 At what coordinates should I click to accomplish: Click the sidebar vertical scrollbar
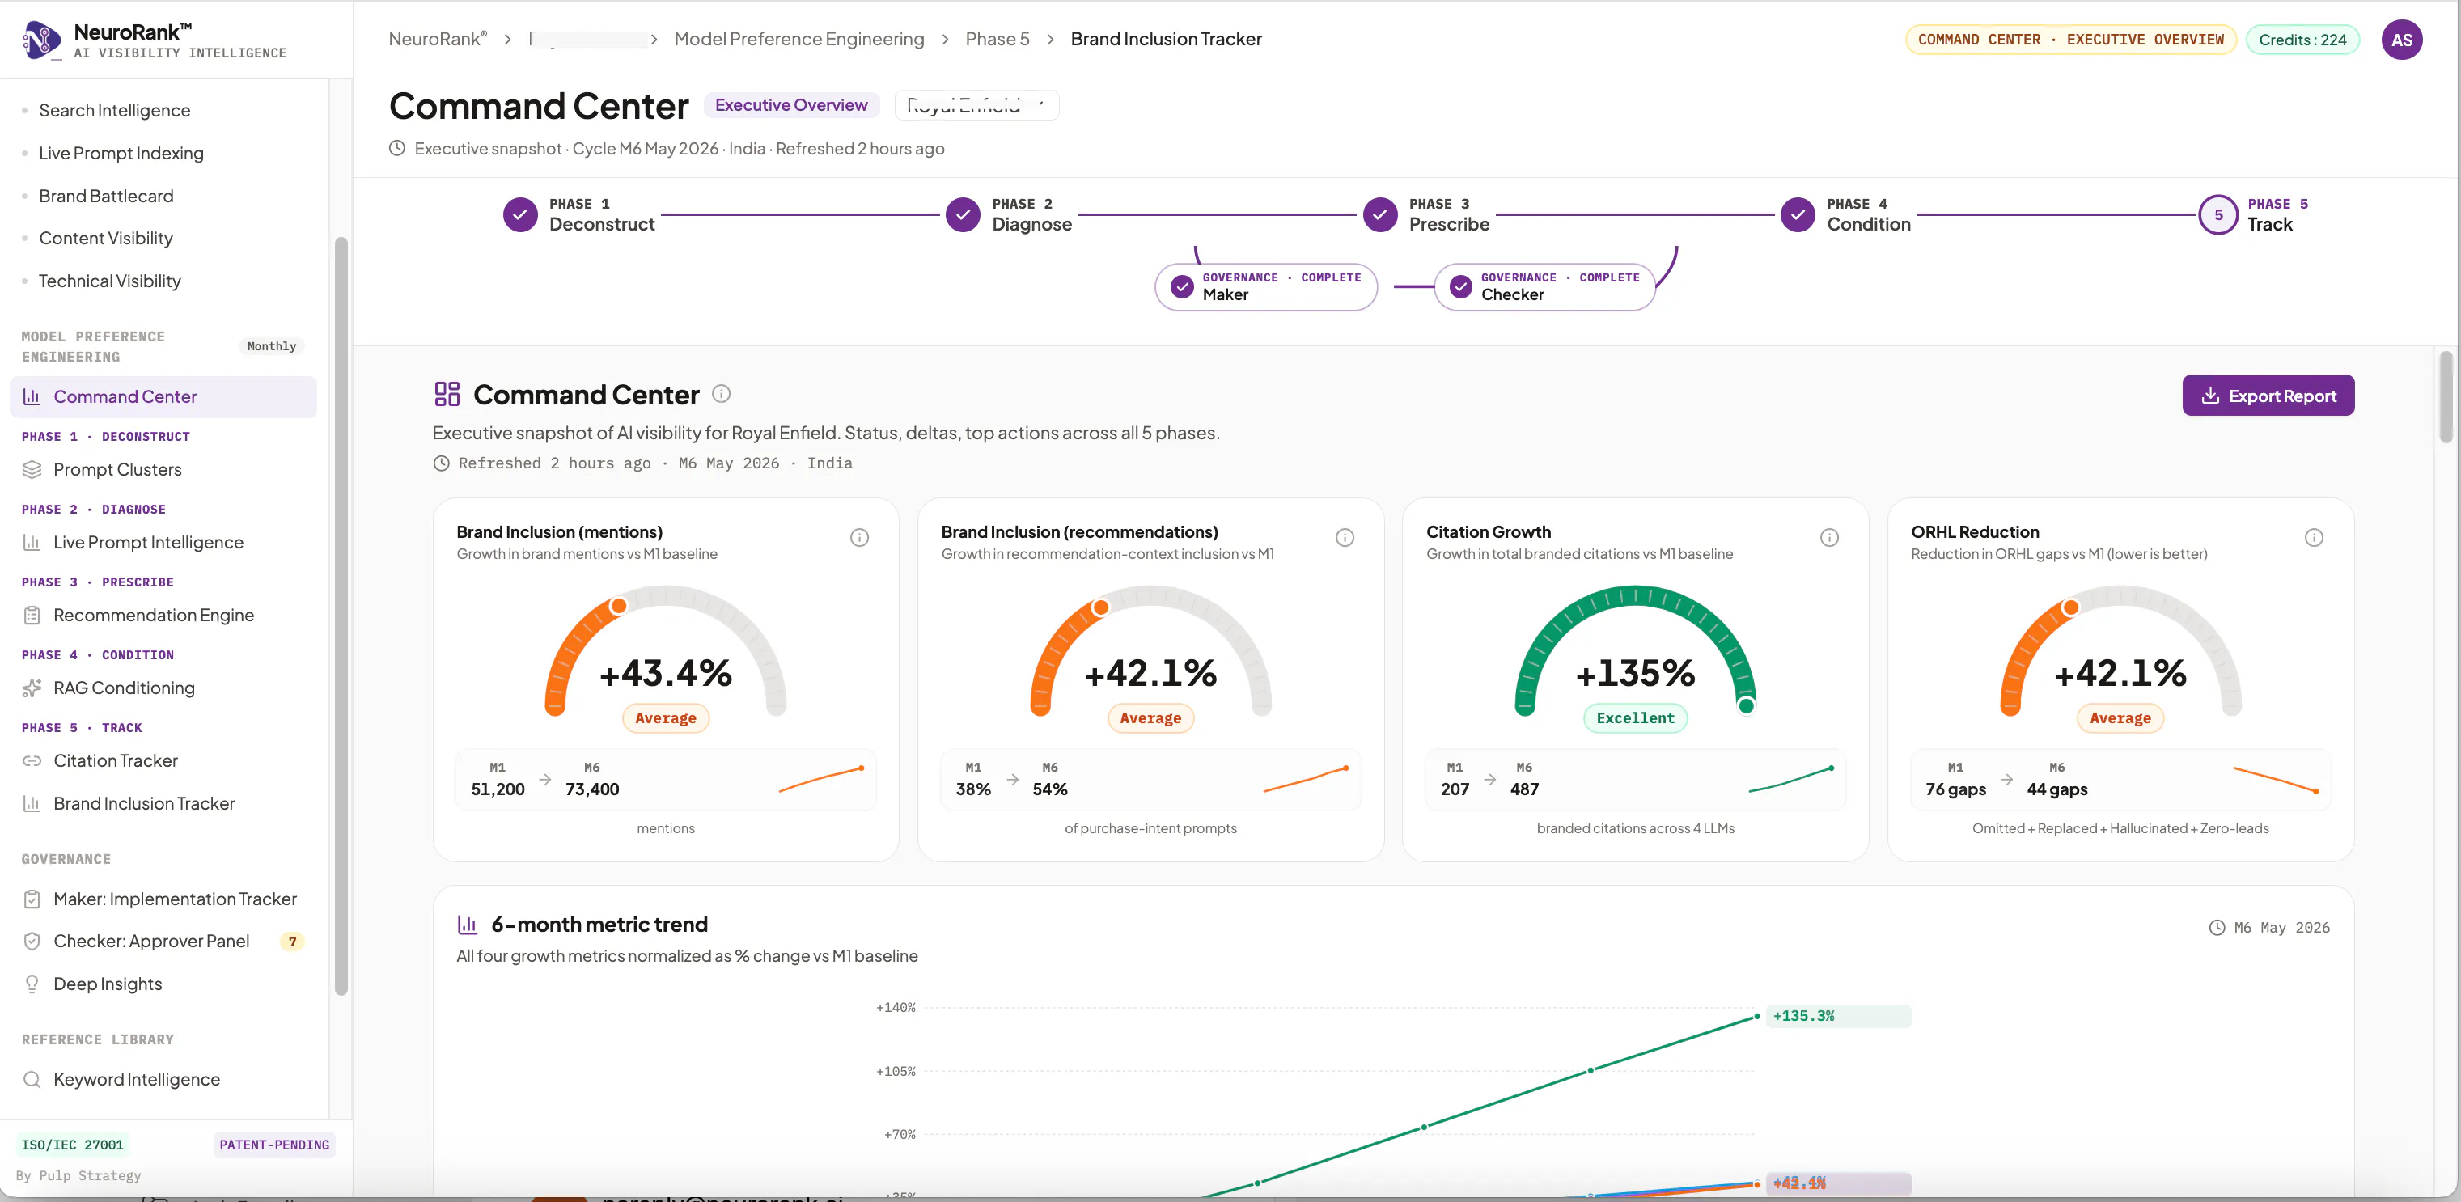click(x=341, y=616)
